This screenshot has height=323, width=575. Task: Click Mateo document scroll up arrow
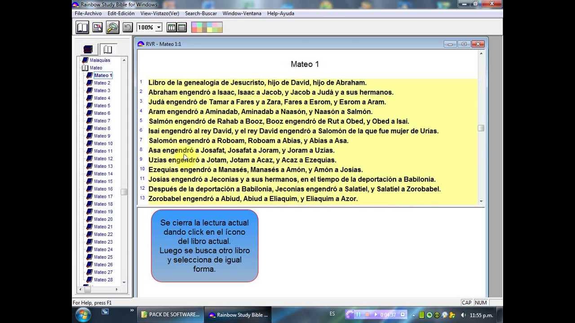[481, 54]
